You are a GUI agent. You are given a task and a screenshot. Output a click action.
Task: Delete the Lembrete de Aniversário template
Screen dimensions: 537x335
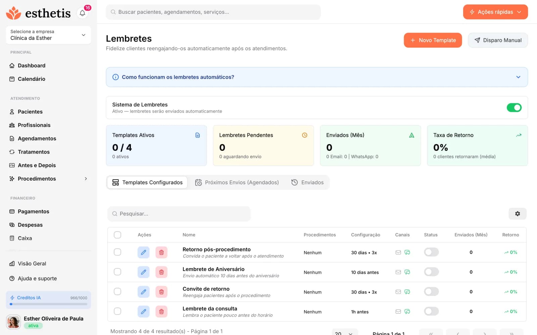point(161,272)
